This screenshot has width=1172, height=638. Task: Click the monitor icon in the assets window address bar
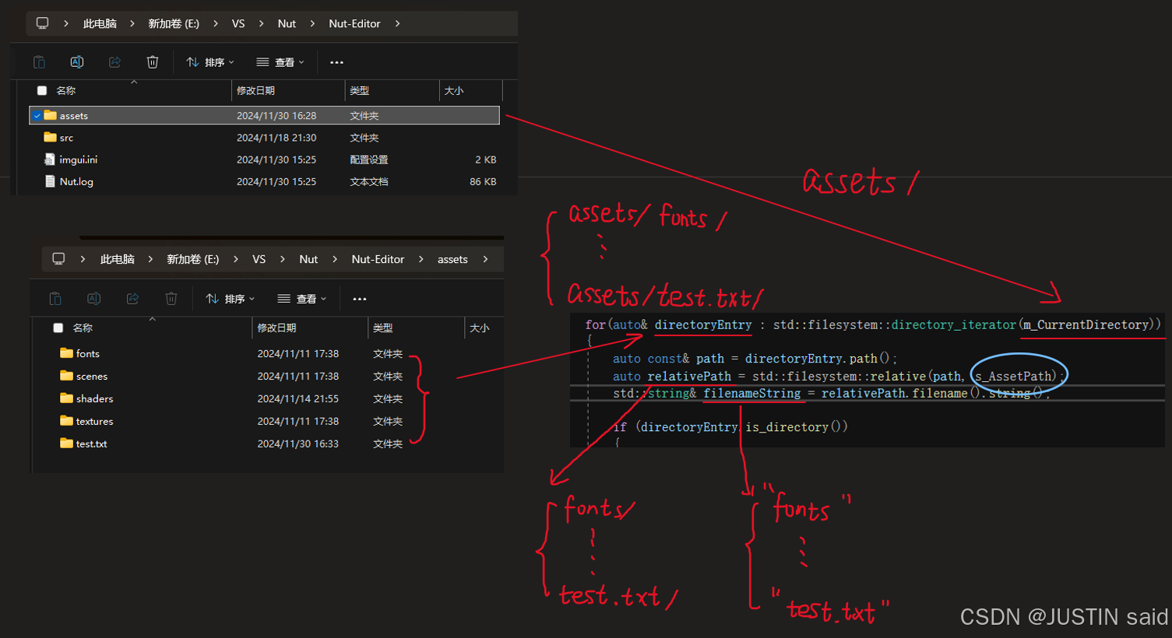(58, 259)
